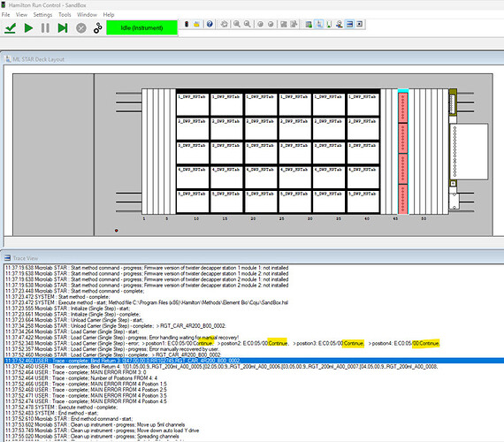
Task: Click the traffic light toolbar icon
Action: pos(187,24)
